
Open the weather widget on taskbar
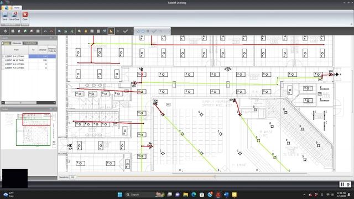pyautogui.click(x=9, y=195)
